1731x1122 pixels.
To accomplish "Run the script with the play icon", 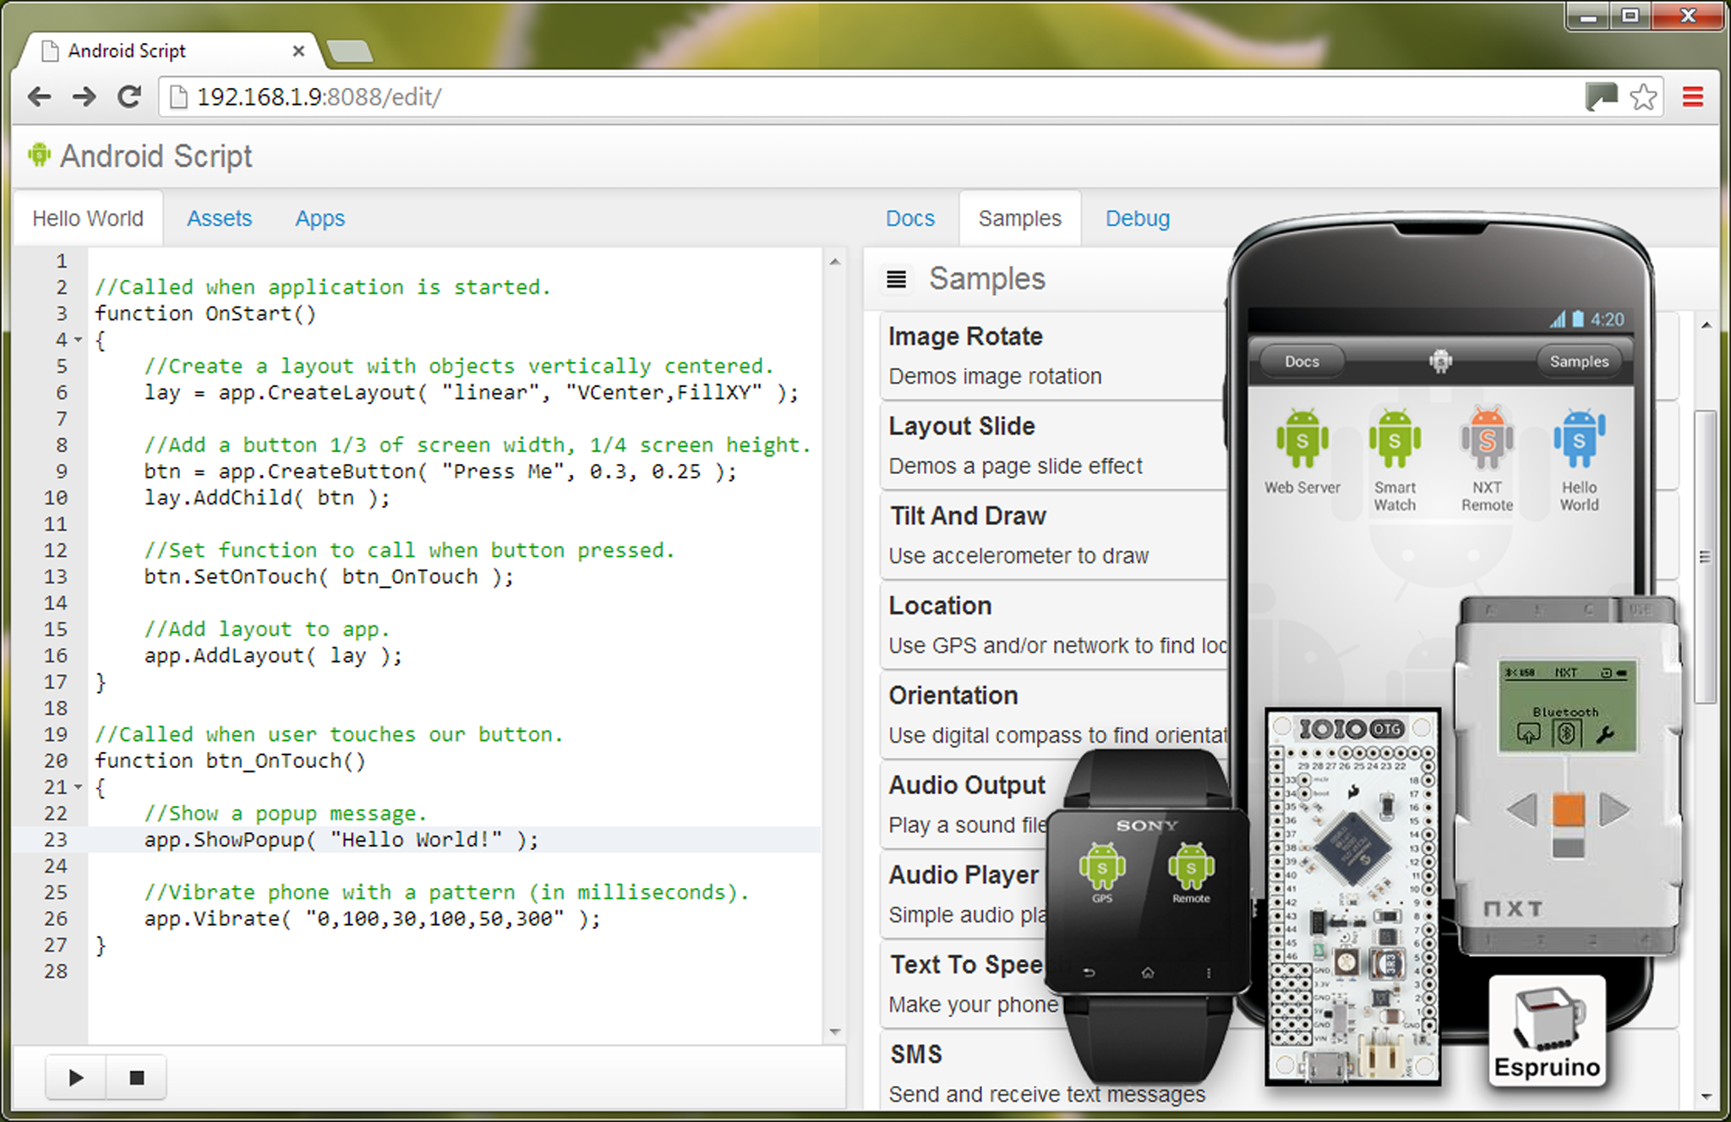I will click(x=74, y=1076).
